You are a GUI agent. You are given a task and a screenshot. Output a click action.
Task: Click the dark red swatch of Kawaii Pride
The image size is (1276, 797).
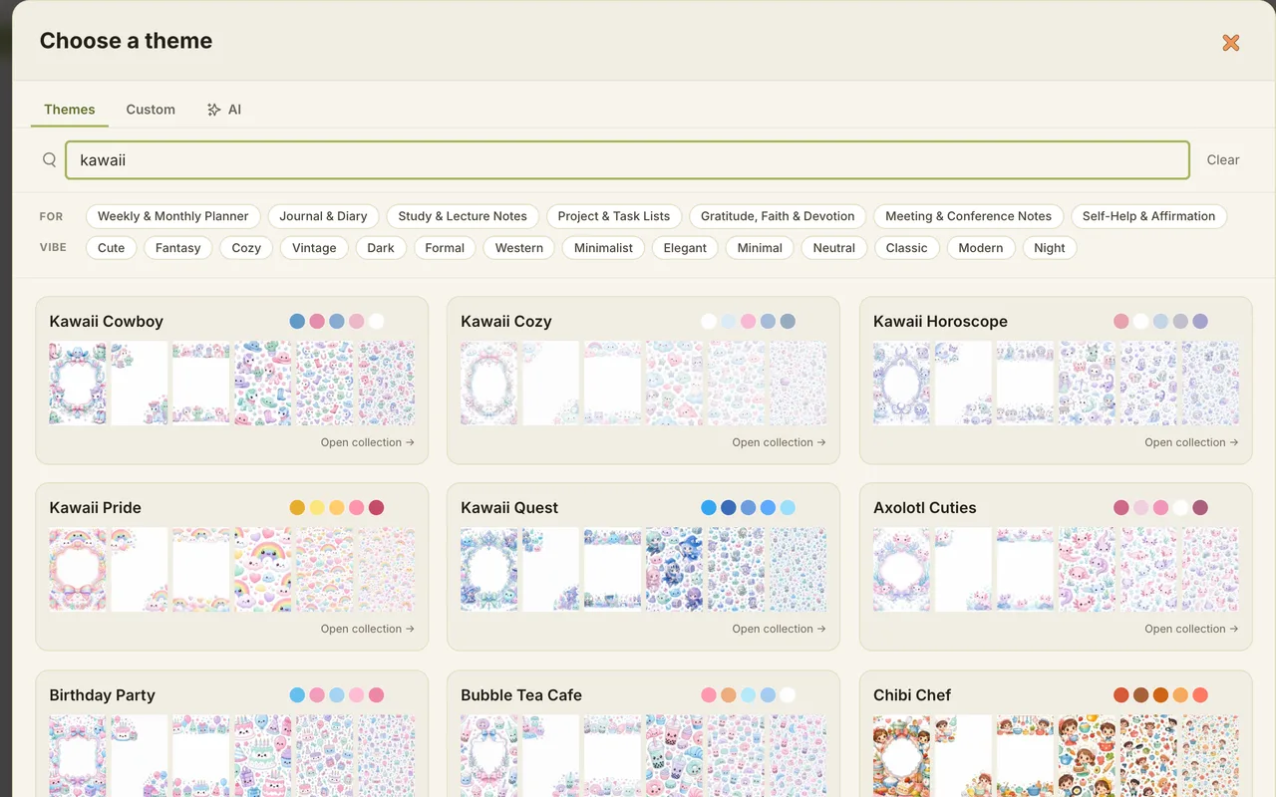pos(376,507)
